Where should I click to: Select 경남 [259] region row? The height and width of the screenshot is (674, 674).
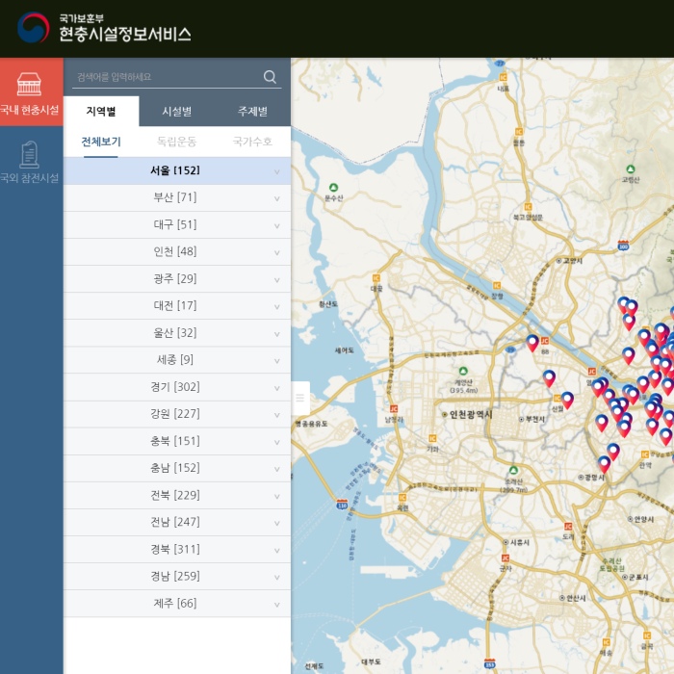(177, 576)
